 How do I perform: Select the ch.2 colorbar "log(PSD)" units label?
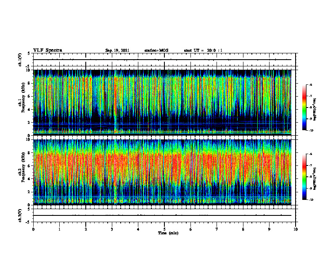(x=315, y=178)
